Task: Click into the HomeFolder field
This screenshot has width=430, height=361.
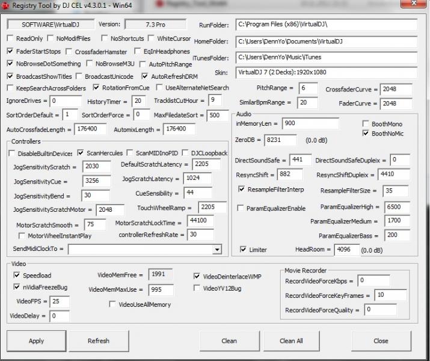Action: point(327,42)
